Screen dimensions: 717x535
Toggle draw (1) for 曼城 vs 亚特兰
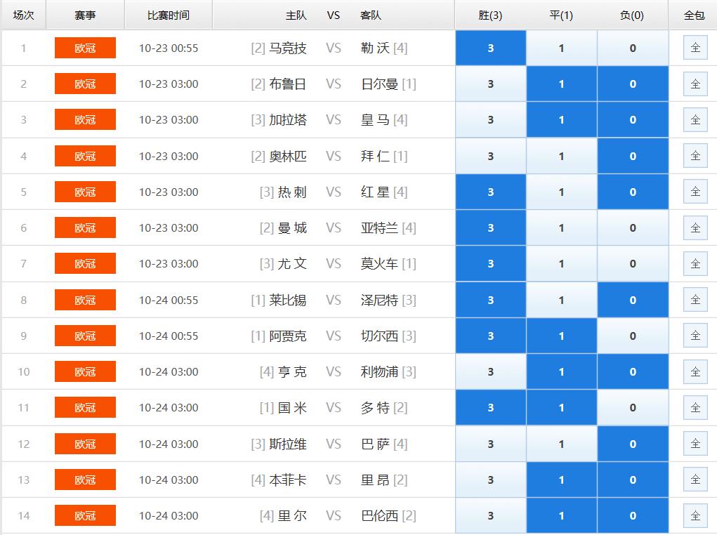click(562, 227)
